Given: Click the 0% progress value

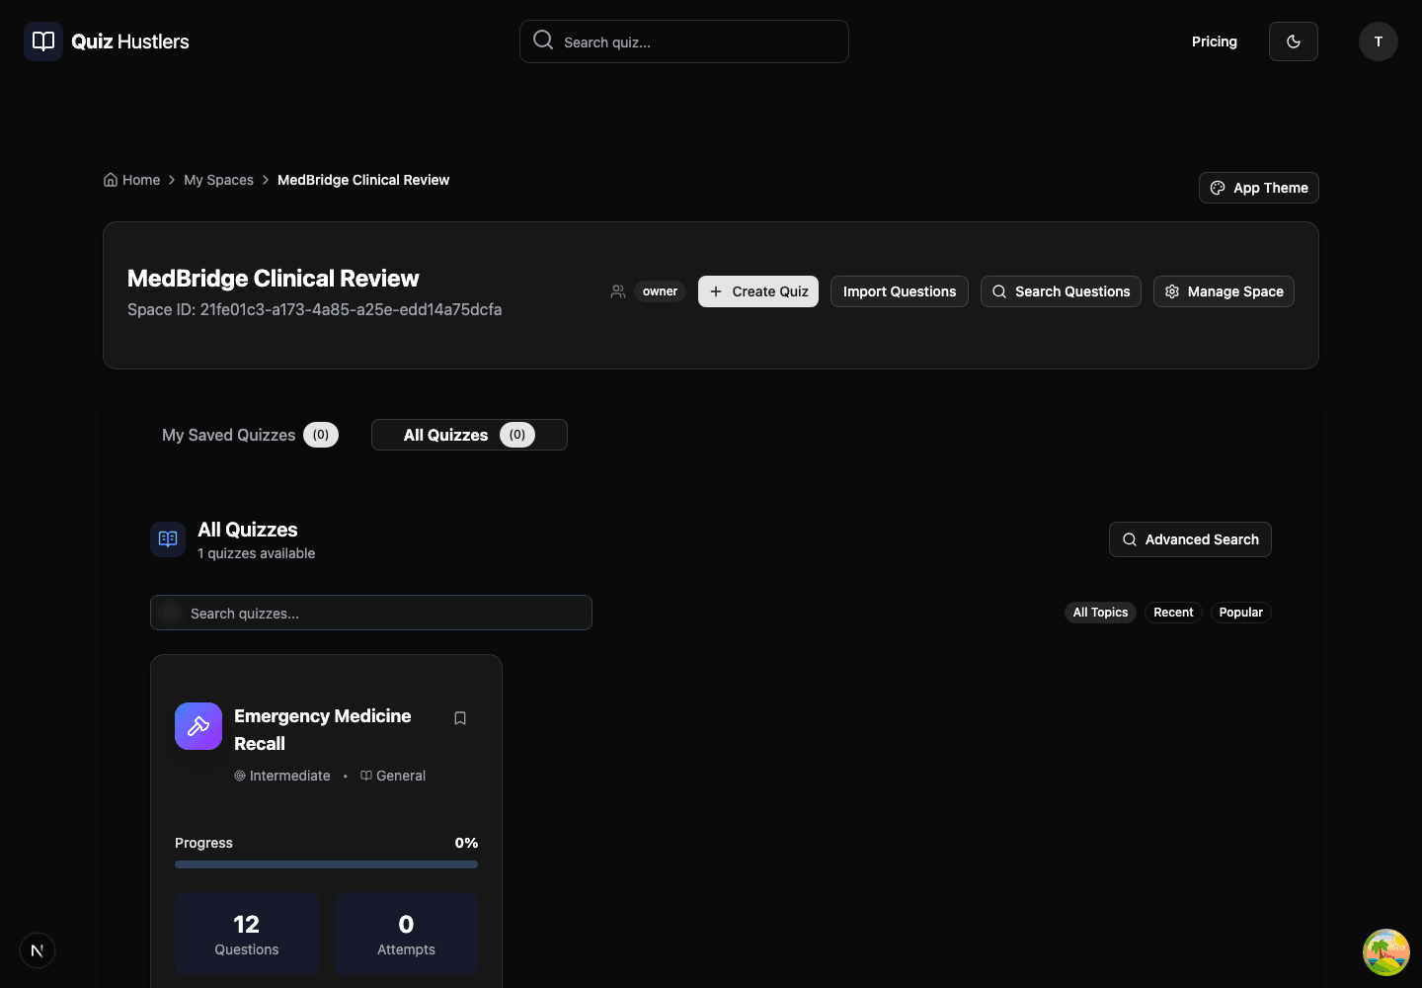Looking at the screenshot, I should coord(466,843).
